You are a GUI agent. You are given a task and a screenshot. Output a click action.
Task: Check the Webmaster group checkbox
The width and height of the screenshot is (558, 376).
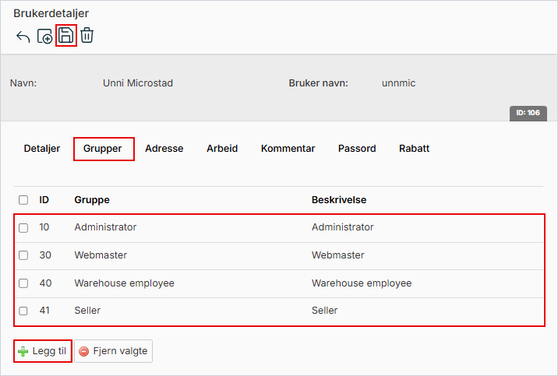pos(23,255)
